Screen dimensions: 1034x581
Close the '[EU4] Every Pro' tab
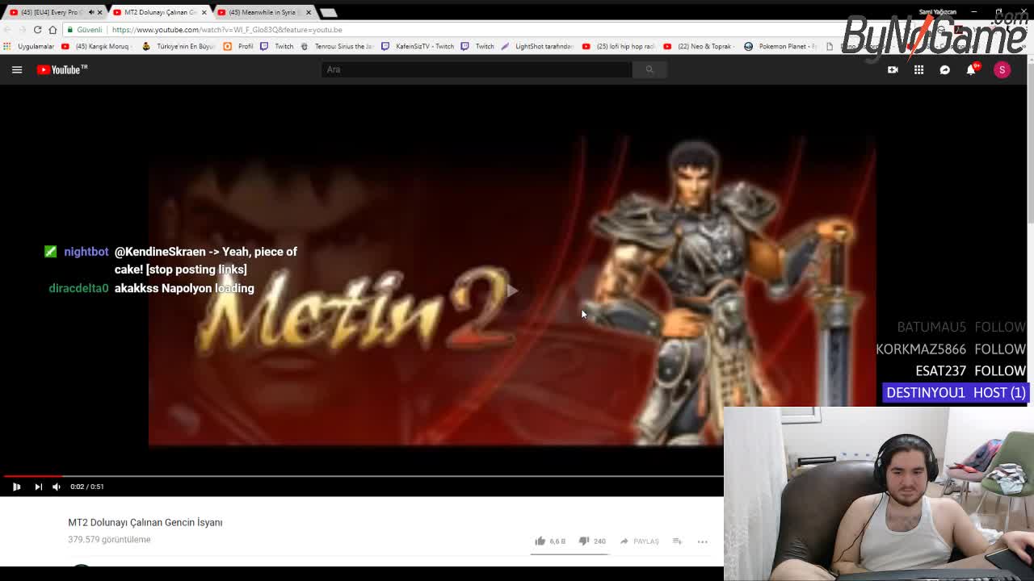100,12
